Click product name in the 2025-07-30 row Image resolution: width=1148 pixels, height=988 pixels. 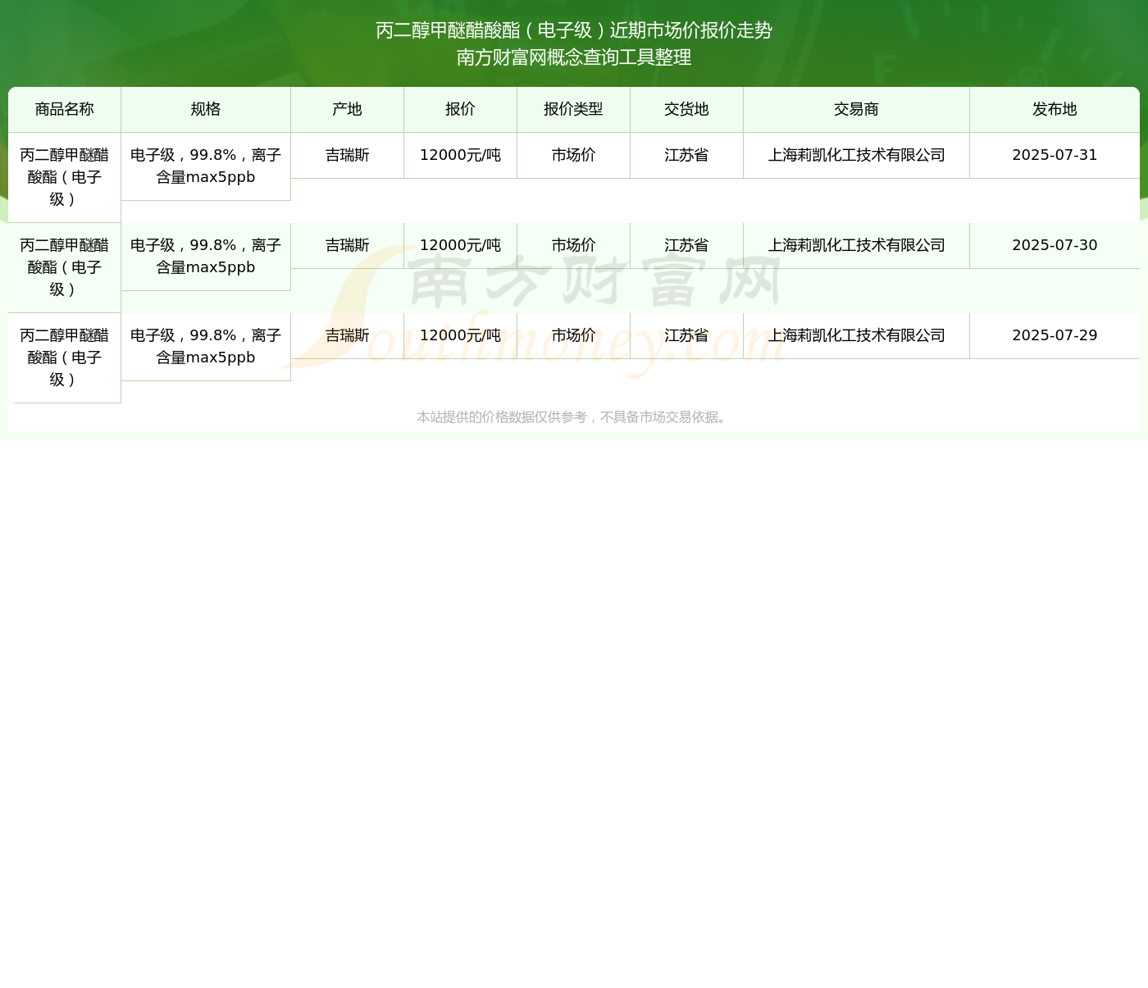coord(65,267)
